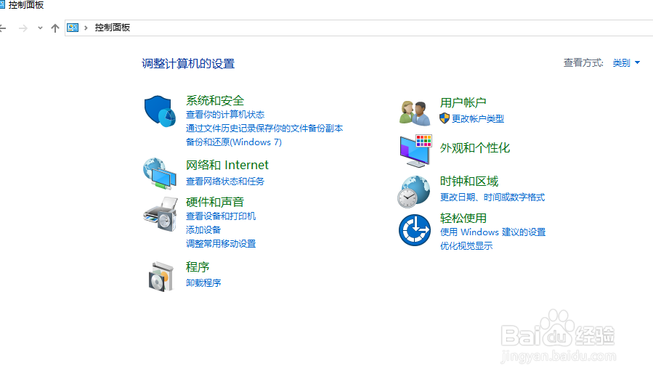Open the 硬件和声音 category link
Screen dimensions: 653x379
[215, 202]
